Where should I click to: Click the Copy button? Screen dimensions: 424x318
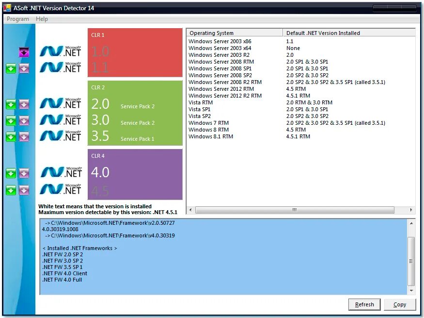tap(400, 304)
